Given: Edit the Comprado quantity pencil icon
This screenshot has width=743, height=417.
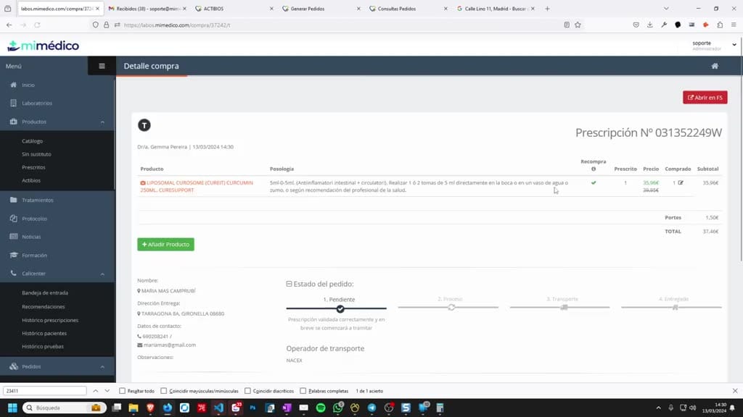Looking at the screenshot, I should (681, 182).
